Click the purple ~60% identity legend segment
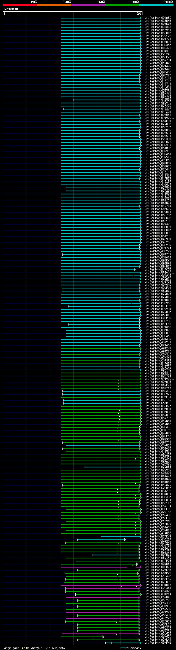The image size is (176, 650). click(88, 5)
